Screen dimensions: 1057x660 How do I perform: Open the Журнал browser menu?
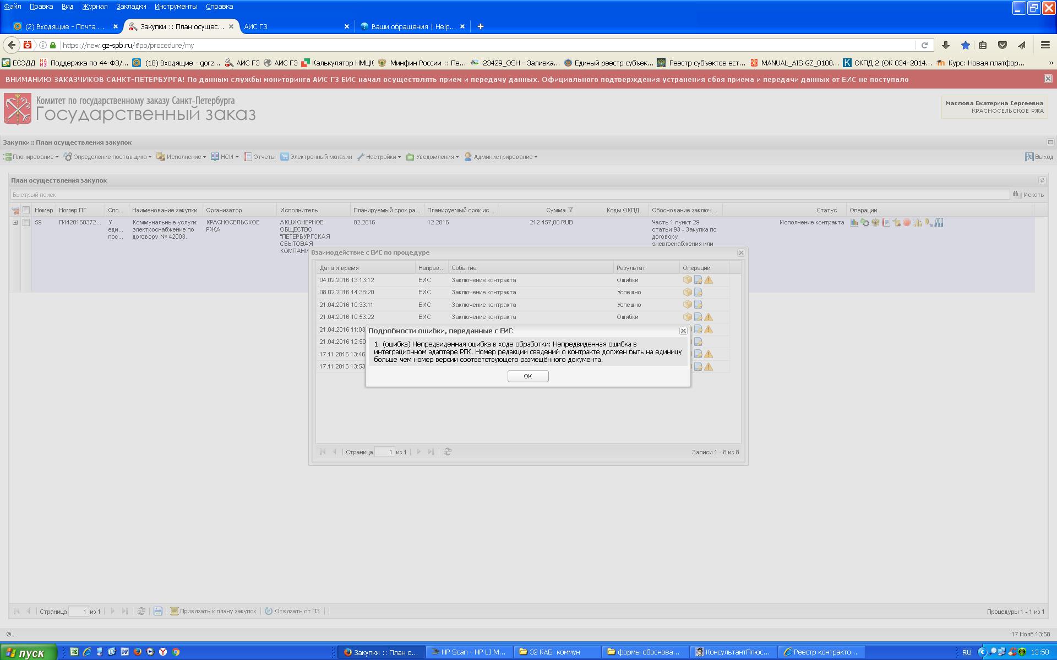click(x=95, y=7)
